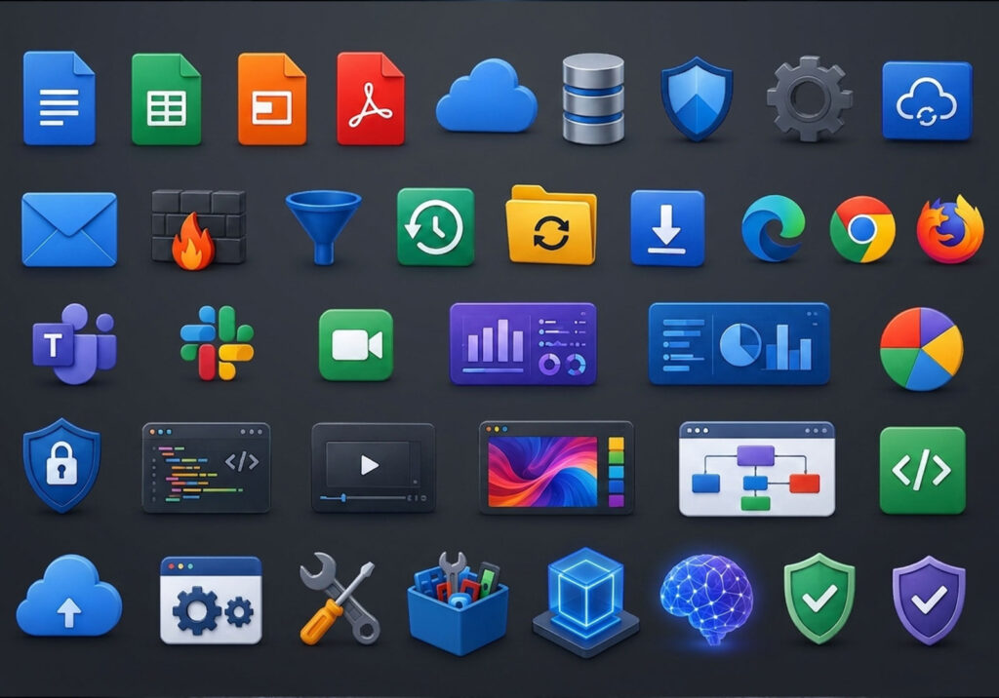Open the window with two gears icon
The height and width of the screenshot is (698, 999).
pos(211,601)
